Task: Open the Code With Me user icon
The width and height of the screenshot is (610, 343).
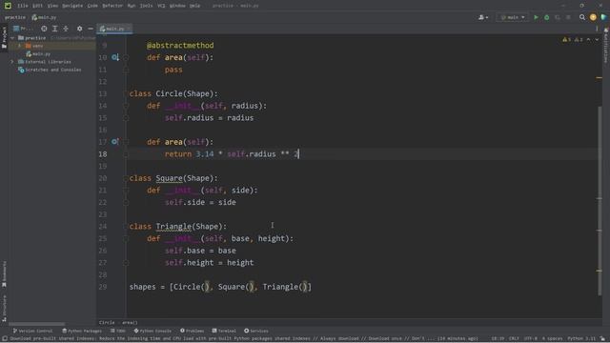Action: pyautogui.click(x=483, y=17)
